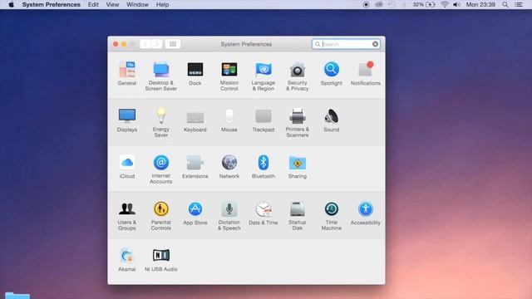Open Energy Saver preferences
Image resolution: width=532 pixels, height=299 pixels.
[160, 122]
